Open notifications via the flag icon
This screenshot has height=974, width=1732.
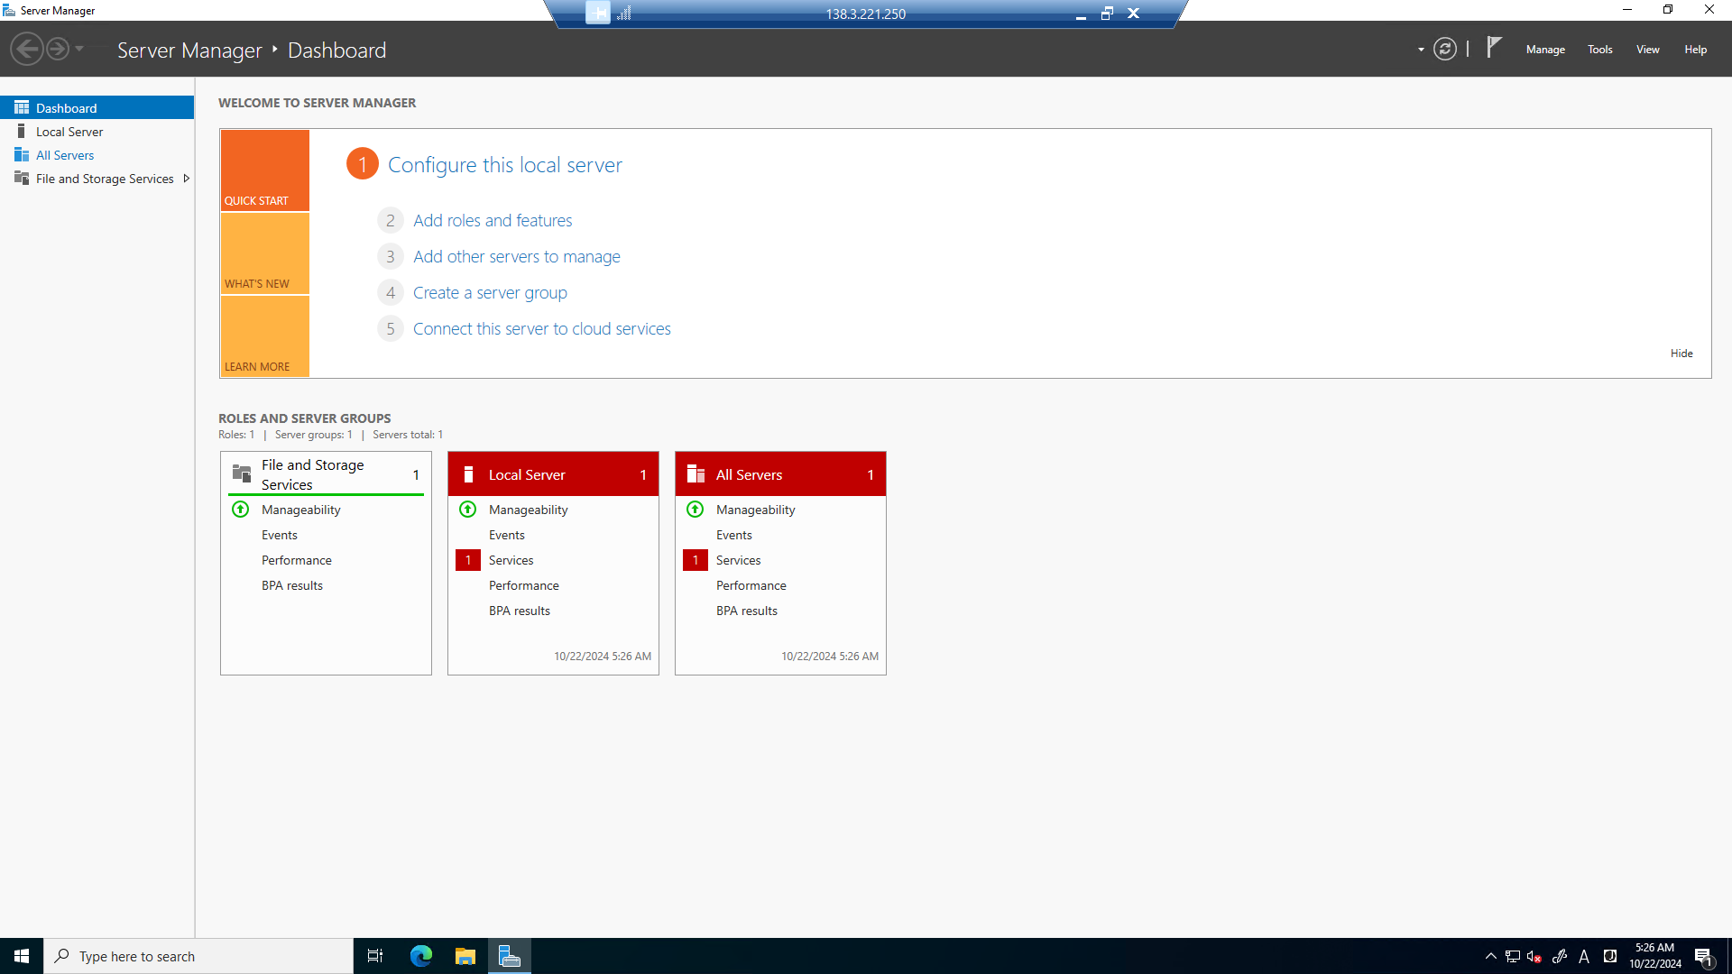pos(1494,47)
